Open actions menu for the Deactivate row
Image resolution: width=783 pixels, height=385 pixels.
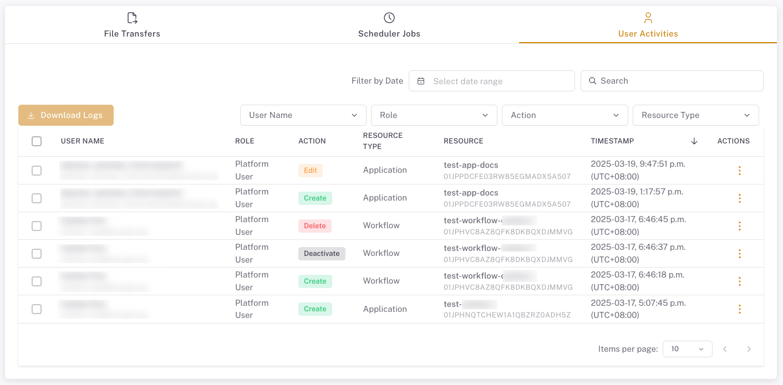point(739,254)
